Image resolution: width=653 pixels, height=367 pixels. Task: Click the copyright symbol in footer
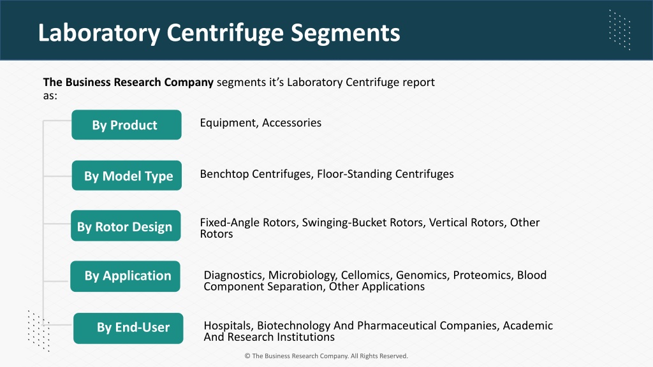[x=247, y=356]
